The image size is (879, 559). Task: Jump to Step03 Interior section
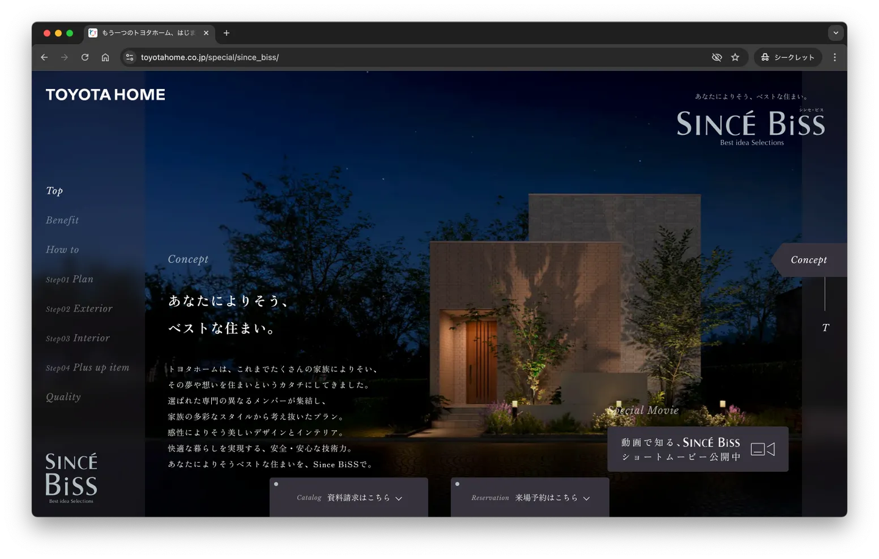tap(78, 338)
